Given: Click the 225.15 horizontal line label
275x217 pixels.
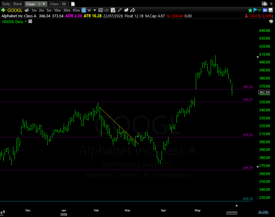Looking at the screenshot, I should 248,199.
